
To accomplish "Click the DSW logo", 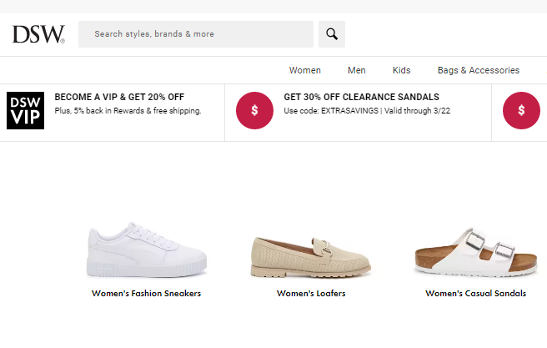I will 38,34.
